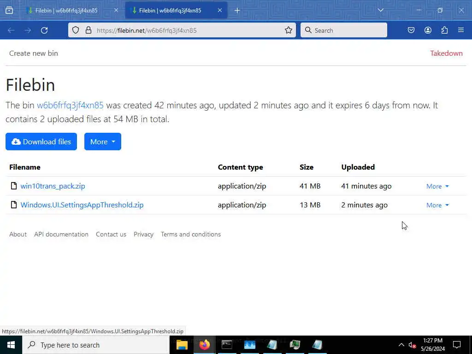
Task: Show hidden system tray icons
Action: [x=401, y=345]
